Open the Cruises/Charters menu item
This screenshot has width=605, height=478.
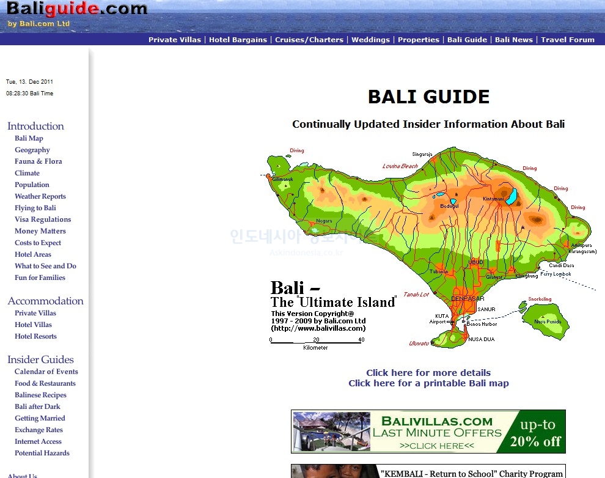click(x=309, y=40)
